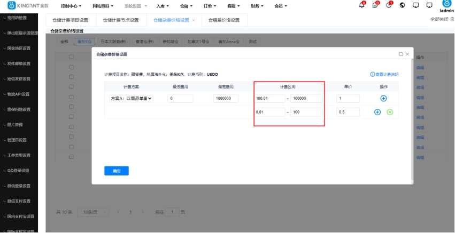Screen dimensions: 455x233
Task: Filter by the 加拿大1号仓 warehouse button
Action: [x=198, y=42]
